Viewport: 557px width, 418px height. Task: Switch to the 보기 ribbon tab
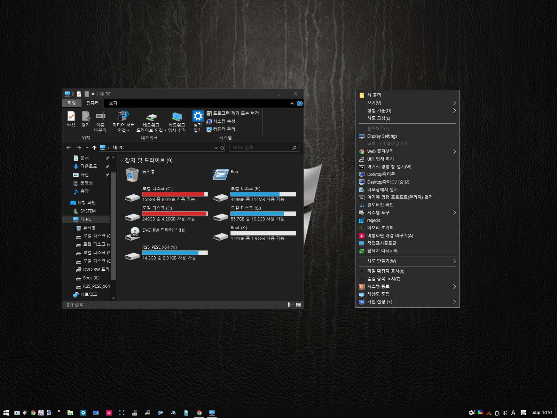(x=113, y=103)
